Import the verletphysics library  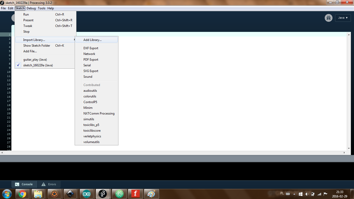point(96,136)
